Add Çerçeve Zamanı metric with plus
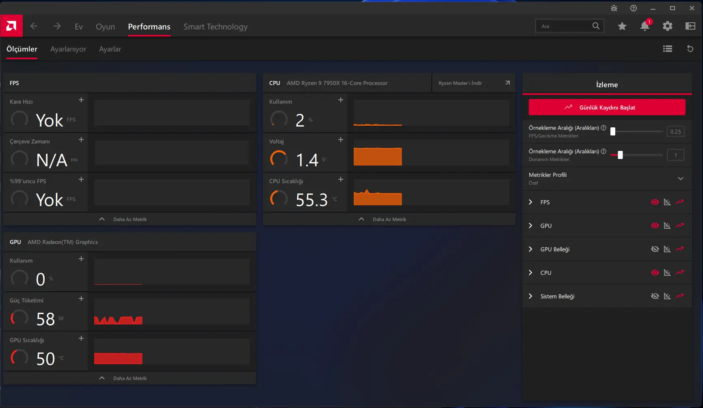The height and width of the screenshot is (408, 703). tap(81, 140)
